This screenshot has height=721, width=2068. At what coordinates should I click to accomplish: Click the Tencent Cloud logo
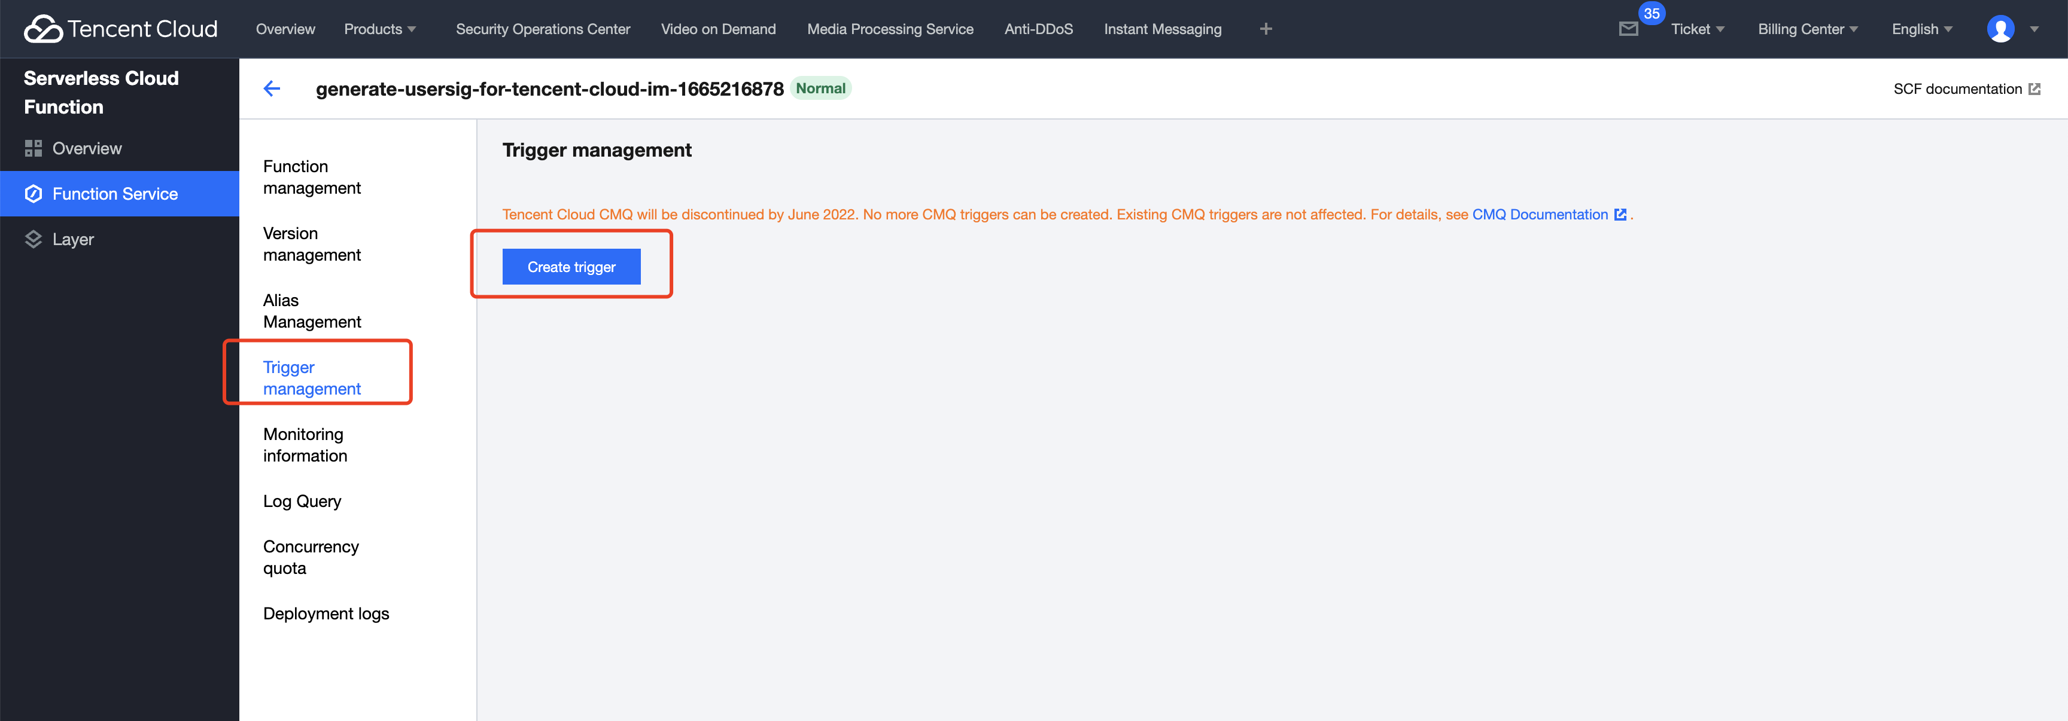[121, 29]
